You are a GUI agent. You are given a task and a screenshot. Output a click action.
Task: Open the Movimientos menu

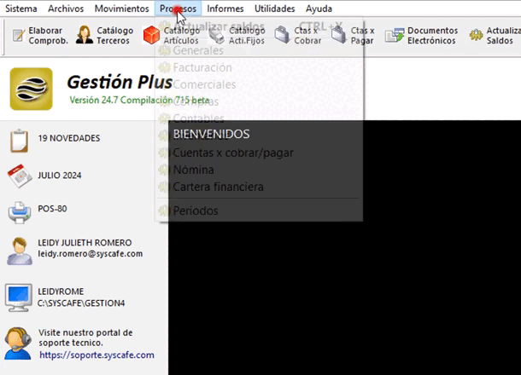click(x=121, y=9)
